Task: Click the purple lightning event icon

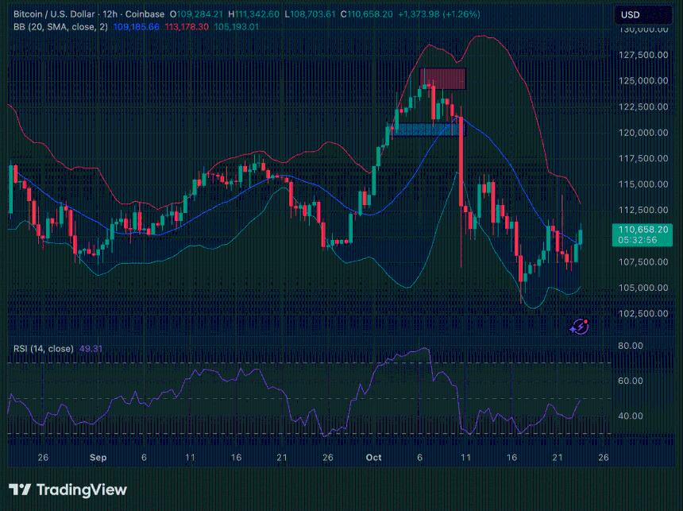Action: click(581, 326)
